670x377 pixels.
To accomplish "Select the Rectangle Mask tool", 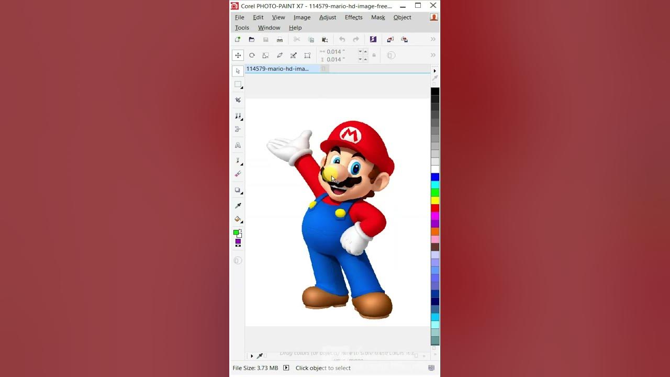I will pyautogui.click(x=238, y=85).
